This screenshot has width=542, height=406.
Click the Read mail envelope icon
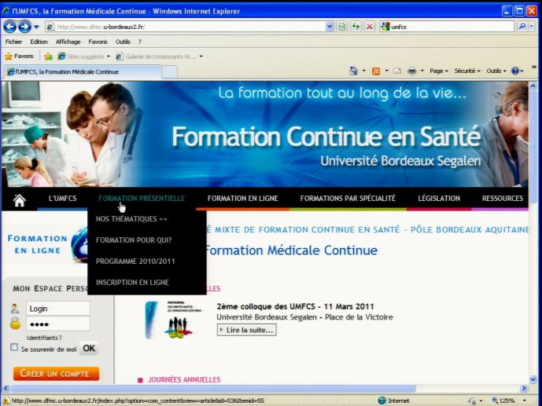(397, 71)
